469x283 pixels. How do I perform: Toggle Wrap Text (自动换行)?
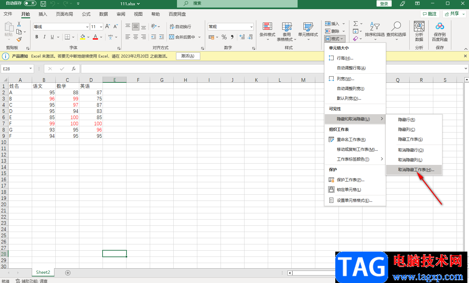pyautogui.click(x=180, y=27)
